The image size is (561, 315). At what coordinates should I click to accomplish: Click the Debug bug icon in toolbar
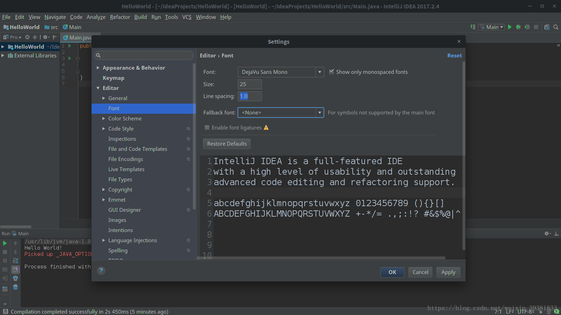(518, 27)
